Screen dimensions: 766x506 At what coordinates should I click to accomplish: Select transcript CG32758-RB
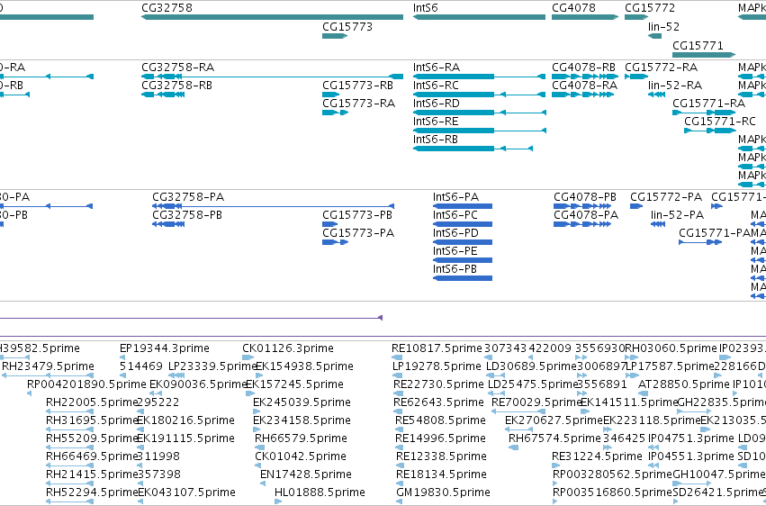click(176, 86)
